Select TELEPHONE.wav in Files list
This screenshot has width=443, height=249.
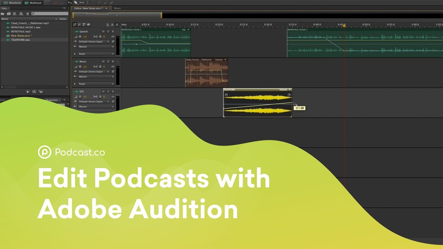pos(20,40)
